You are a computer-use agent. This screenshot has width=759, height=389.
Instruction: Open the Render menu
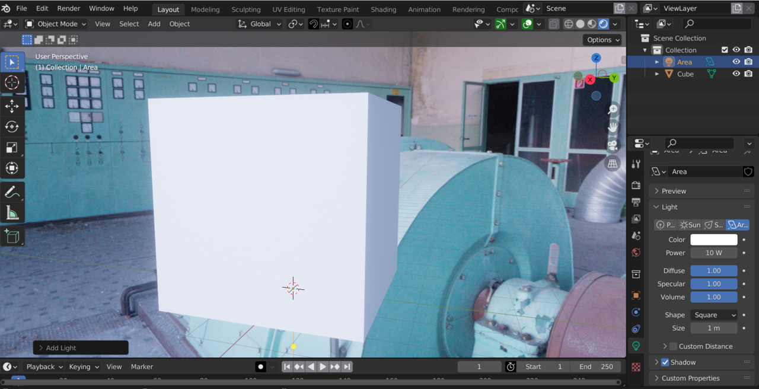[x=68, y=8]
